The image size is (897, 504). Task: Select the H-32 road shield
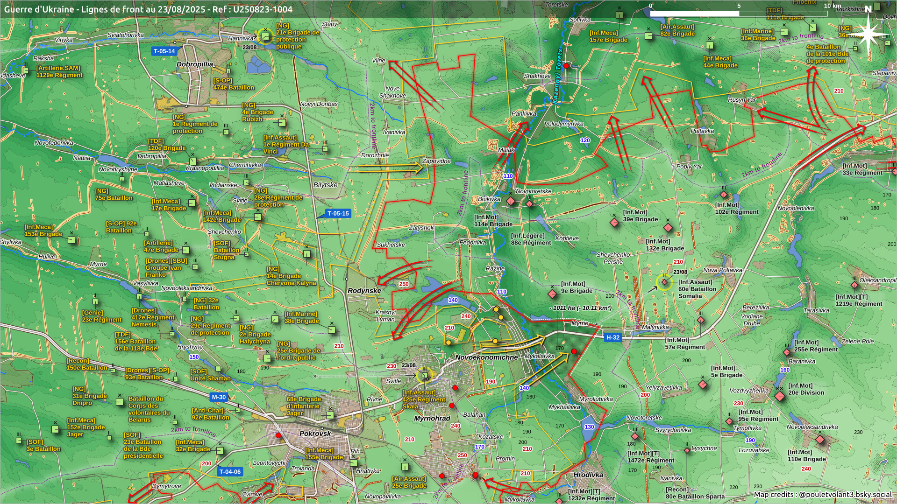612,337
